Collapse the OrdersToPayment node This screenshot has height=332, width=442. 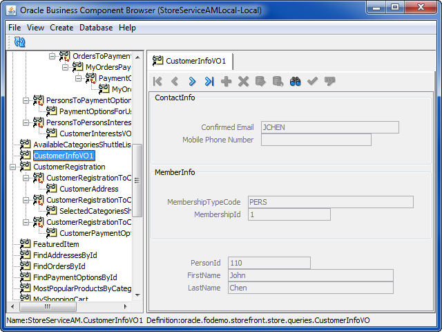pyautogui.click(x=52, y=56)
